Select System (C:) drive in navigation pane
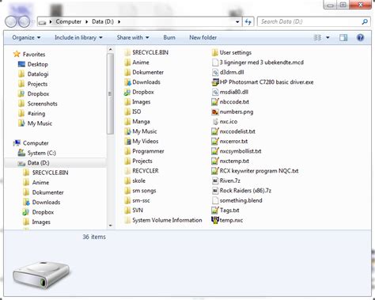The width and height of the screenshot is (375, 300). coord(41,153)
